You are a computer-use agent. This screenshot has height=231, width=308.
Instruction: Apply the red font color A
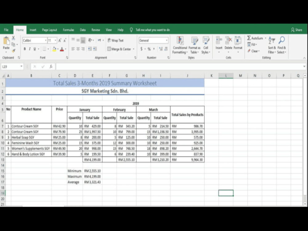tap(62, 49)
